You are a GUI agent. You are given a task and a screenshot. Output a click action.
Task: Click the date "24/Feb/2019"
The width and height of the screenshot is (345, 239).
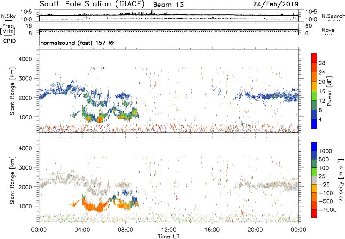(x=276, y=4)
